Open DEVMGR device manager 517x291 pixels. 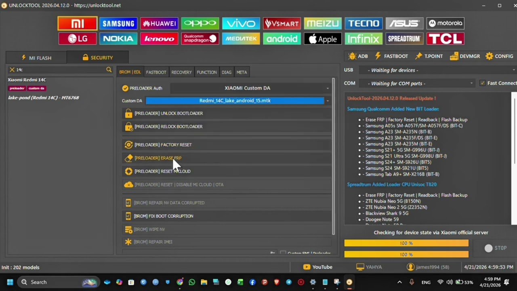coord(464,56)
